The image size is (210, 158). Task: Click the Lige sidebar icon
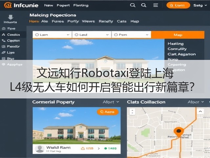[4, 53]
